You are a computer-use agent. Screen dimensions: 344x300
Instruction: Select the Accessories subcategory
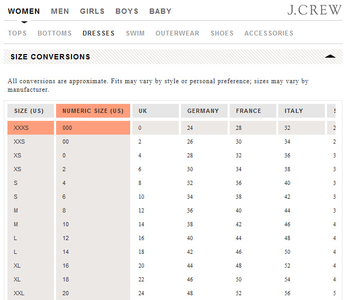tap(268, 33)
